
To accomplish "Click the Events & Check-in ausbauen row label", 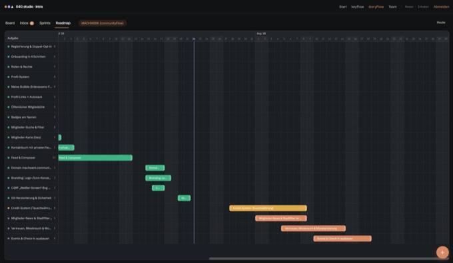I will 30,238.
